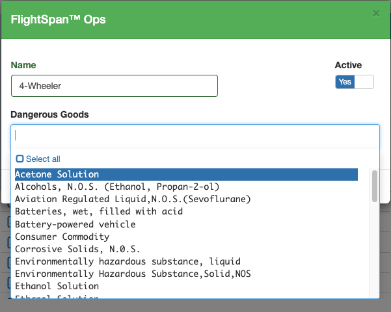Viewport: 391px width, 312px height.
Task: Select Environmentally hazardous substance, liquid
Action: click(186, 261)
